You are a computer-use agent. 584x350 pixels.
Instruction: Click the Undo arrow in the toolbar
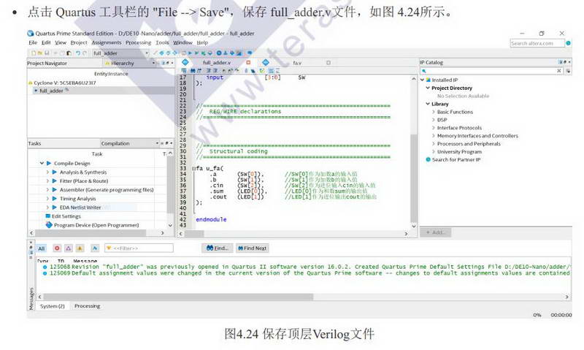(x=78, y=53)
